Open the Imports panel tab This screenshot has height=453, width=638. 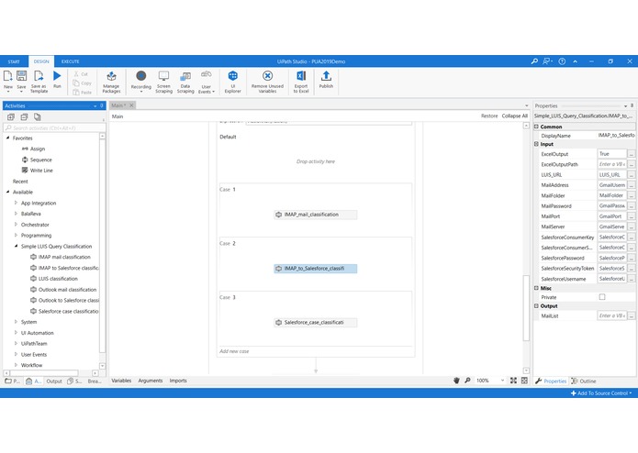[178, 381]
